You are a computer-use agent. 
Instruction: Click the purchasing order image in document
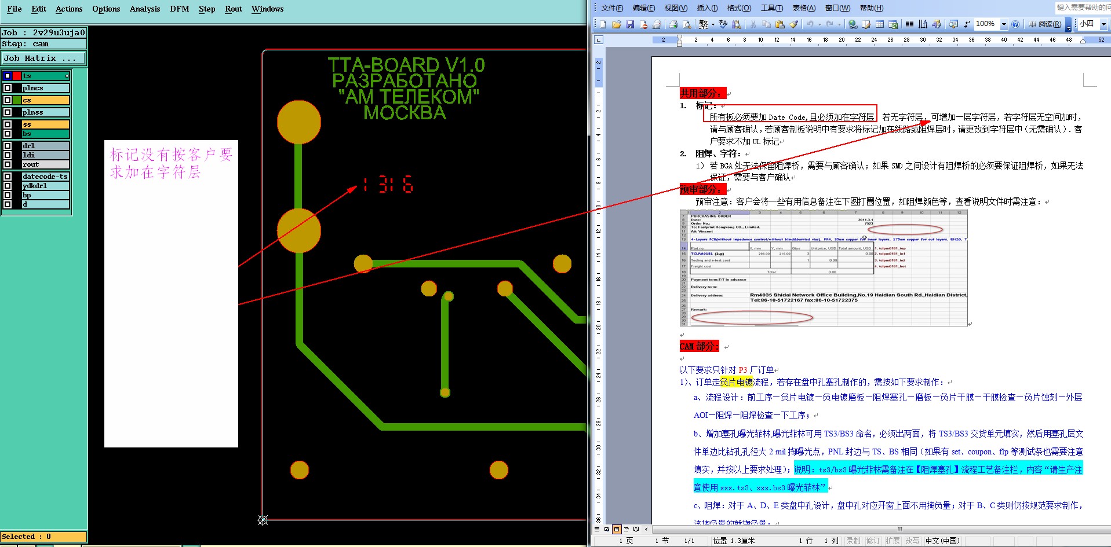[824, 268]
